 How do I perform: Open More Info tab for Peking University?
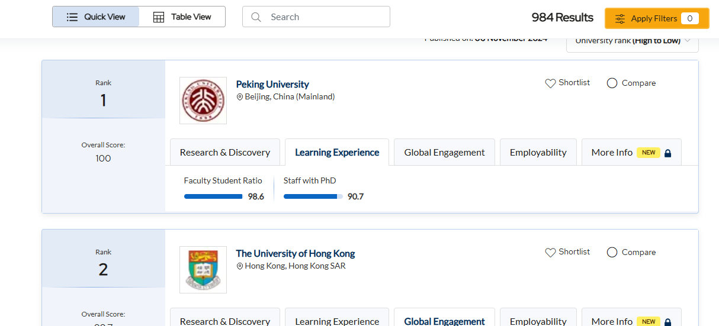[x=631, y=152]
